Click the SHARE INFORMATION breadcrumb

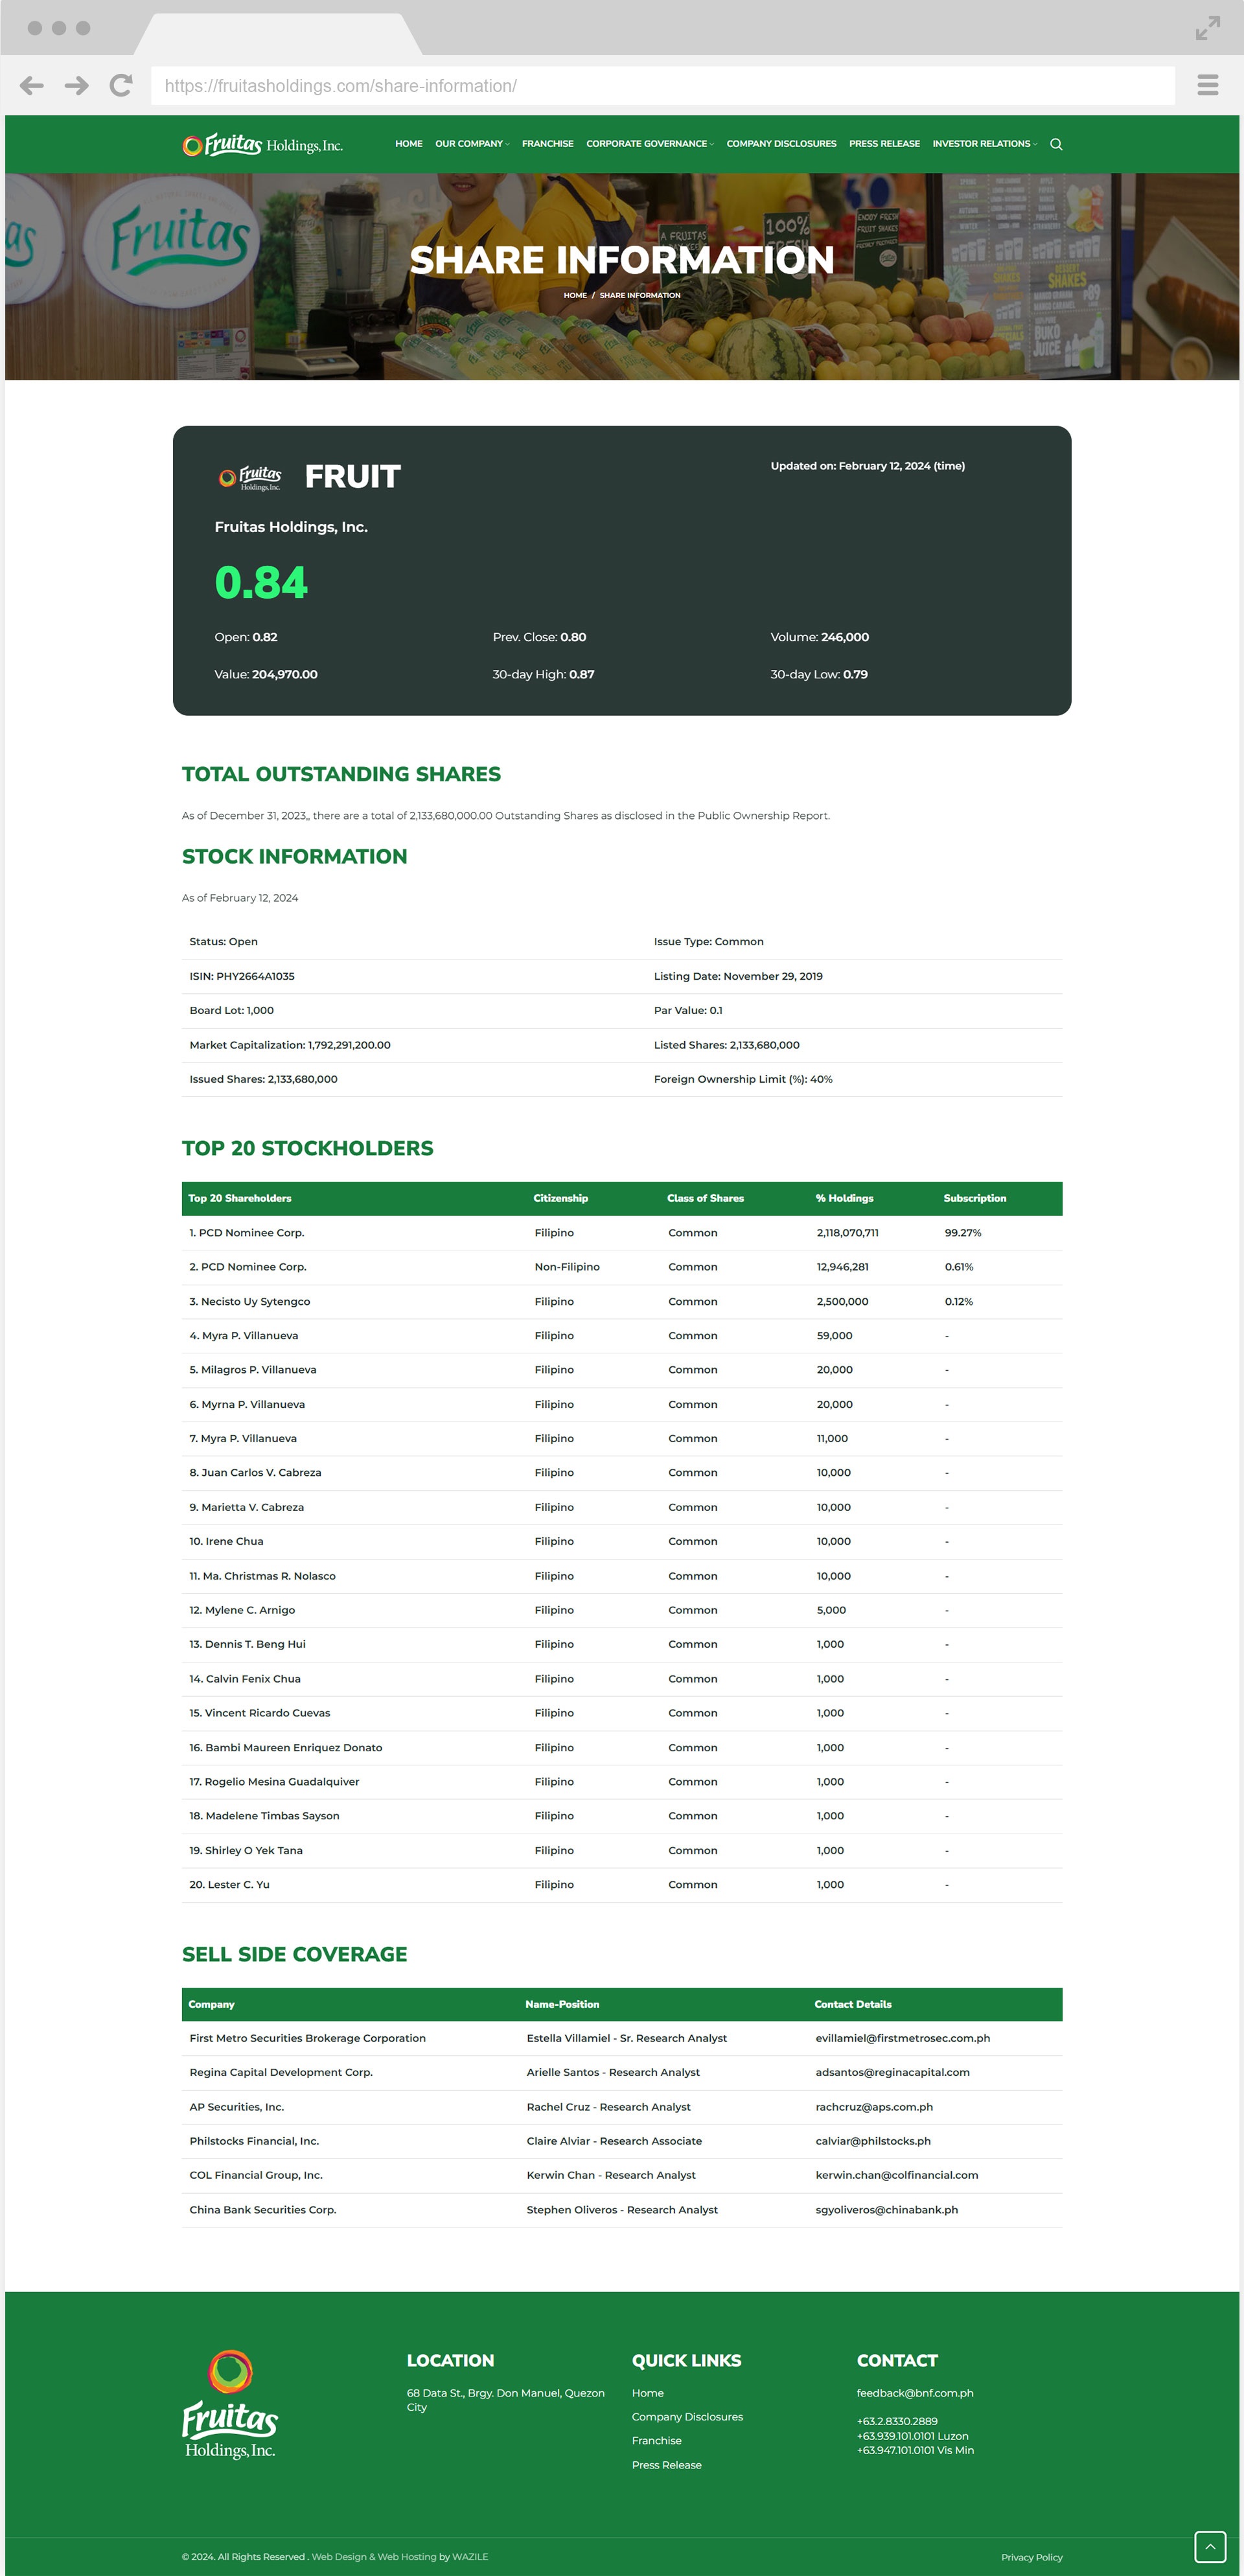640,295
